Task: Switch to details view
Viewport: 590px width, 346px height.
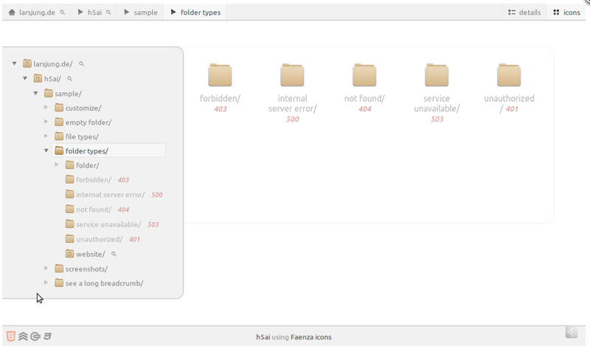Action: tap(524, 13)
